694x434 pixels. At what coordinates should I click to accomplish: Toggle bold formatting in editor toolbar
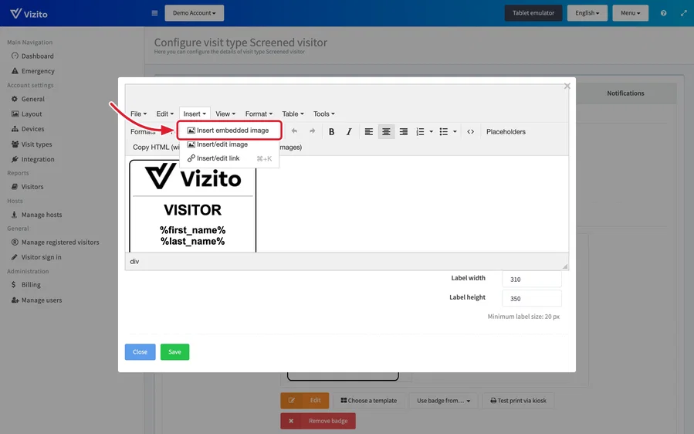tap(331, 131)
